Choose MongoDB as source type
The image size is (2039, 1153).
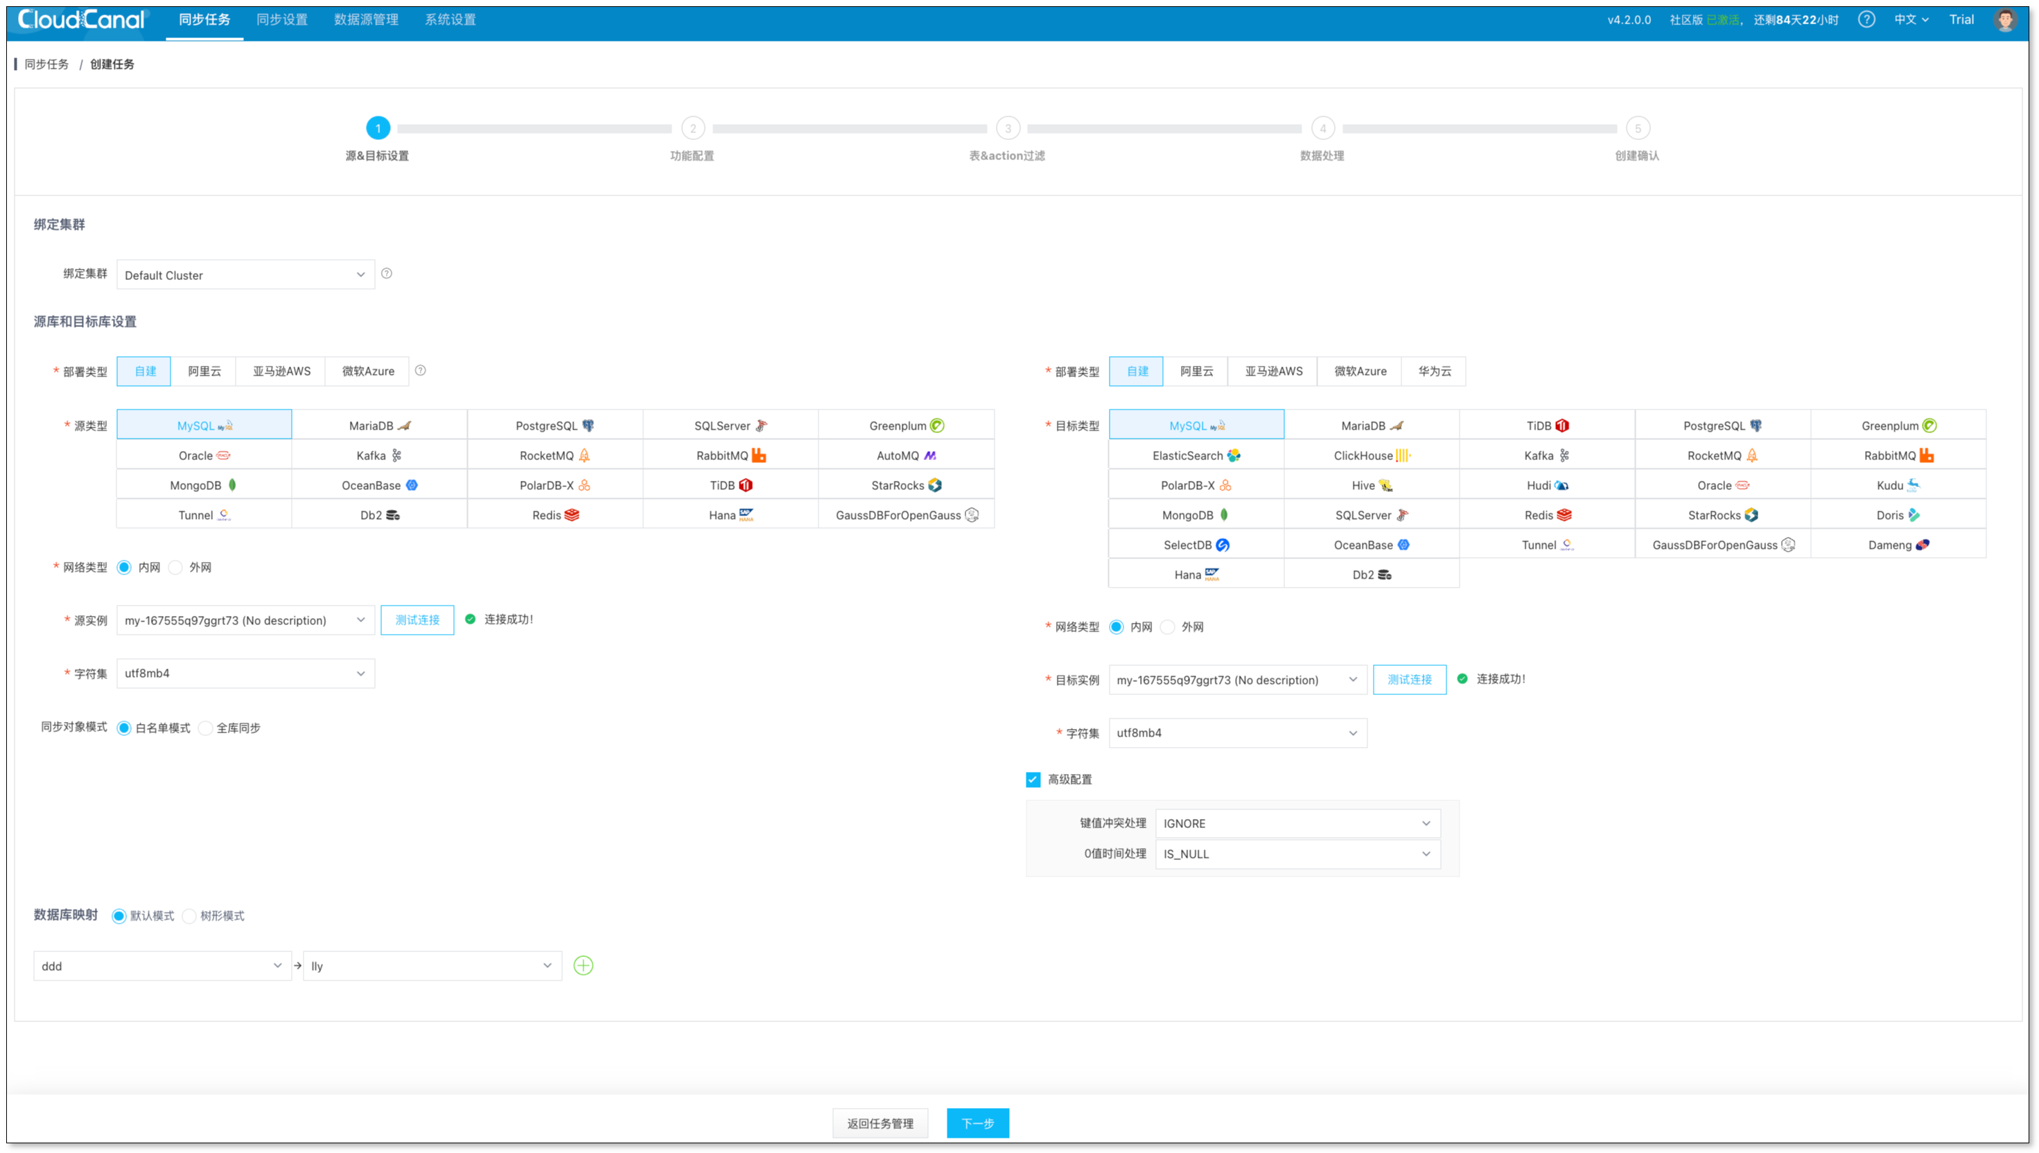point(204,484)
